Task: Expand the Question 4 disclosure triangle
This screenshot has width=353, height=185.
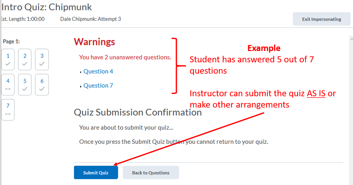Action: pos(81,72)
